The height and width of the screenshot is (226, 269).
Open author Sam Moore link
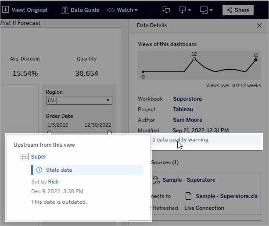187,120
